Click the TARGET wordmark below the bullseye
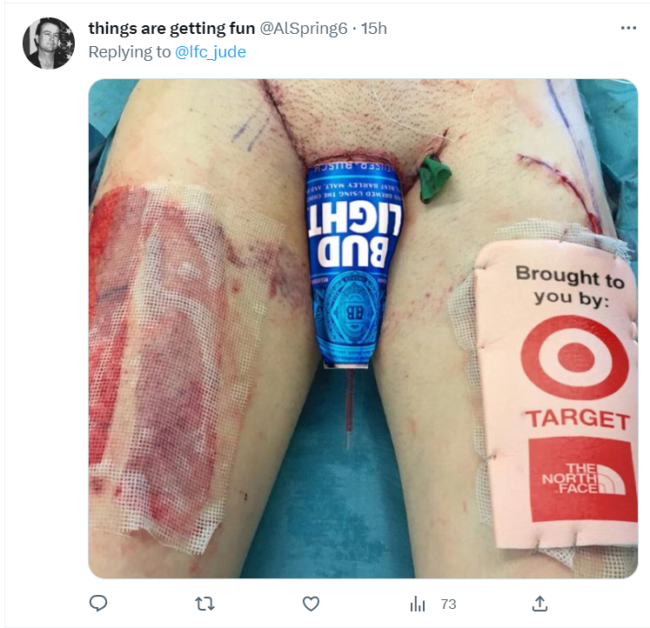The width and height of the screenshot is (650, 628). 578,418
